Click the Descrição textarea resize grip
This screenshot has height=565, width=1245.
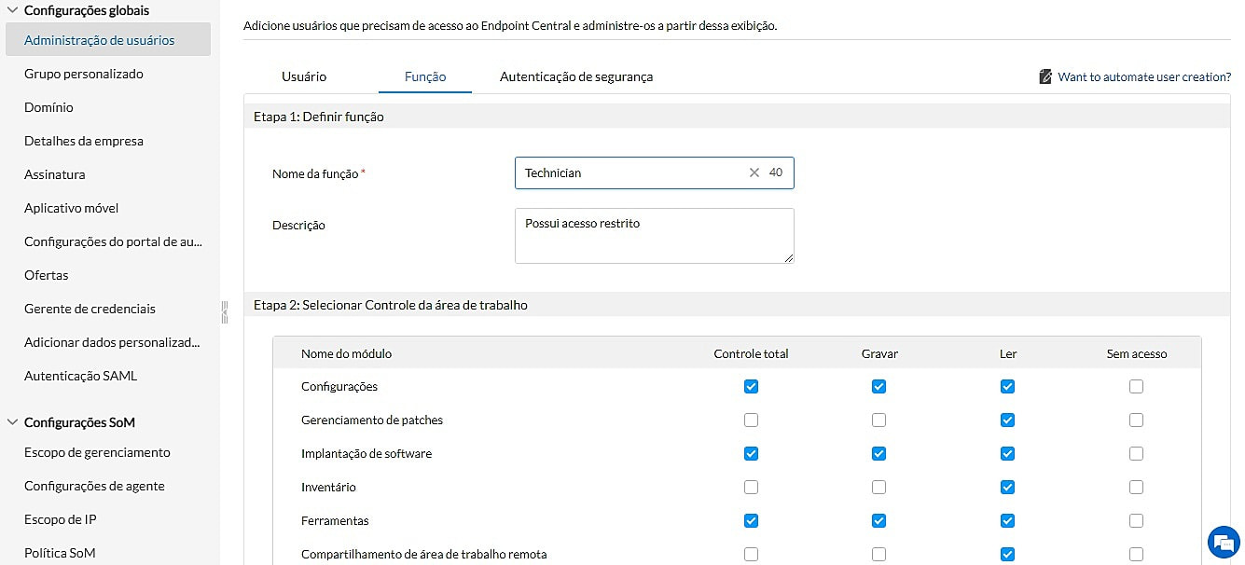(789, 258)
